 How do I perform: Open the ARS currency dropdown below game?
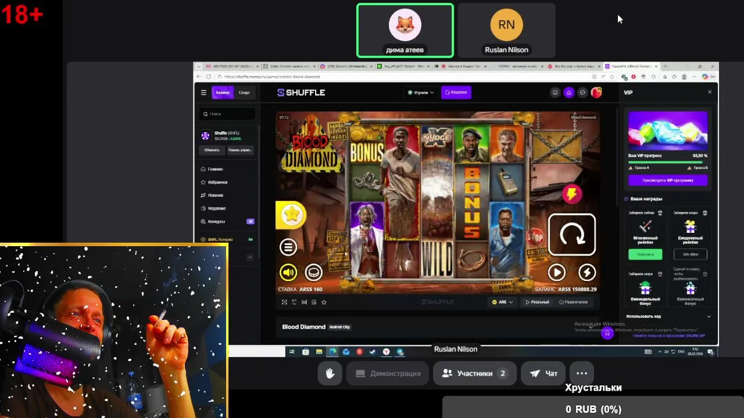coord(503,302)
